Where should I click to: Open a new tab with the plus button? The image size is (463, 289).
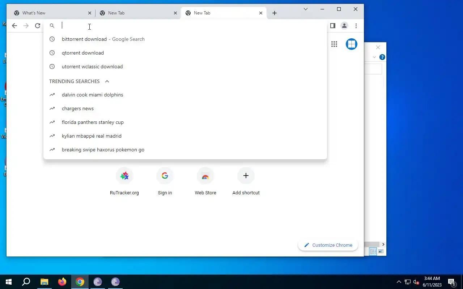[275, 13]
